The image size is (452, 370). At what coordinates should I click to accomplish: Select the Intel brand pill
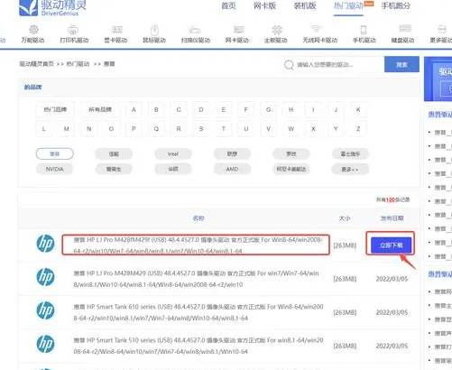coord(173,154)
